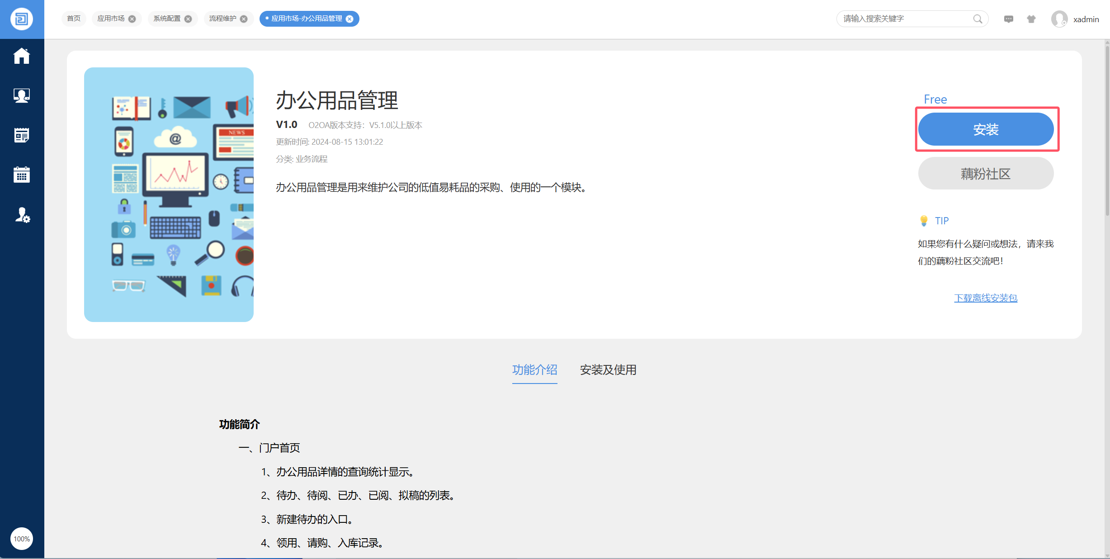Close the 流程维护 tab
The image size is (1110, 559).
tap(244, 19)
